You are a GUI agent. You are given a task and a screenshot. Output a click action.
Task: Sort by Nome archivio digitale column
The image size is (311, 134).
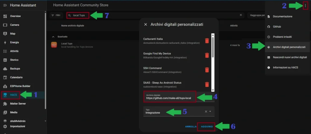(x=73, y=26)
